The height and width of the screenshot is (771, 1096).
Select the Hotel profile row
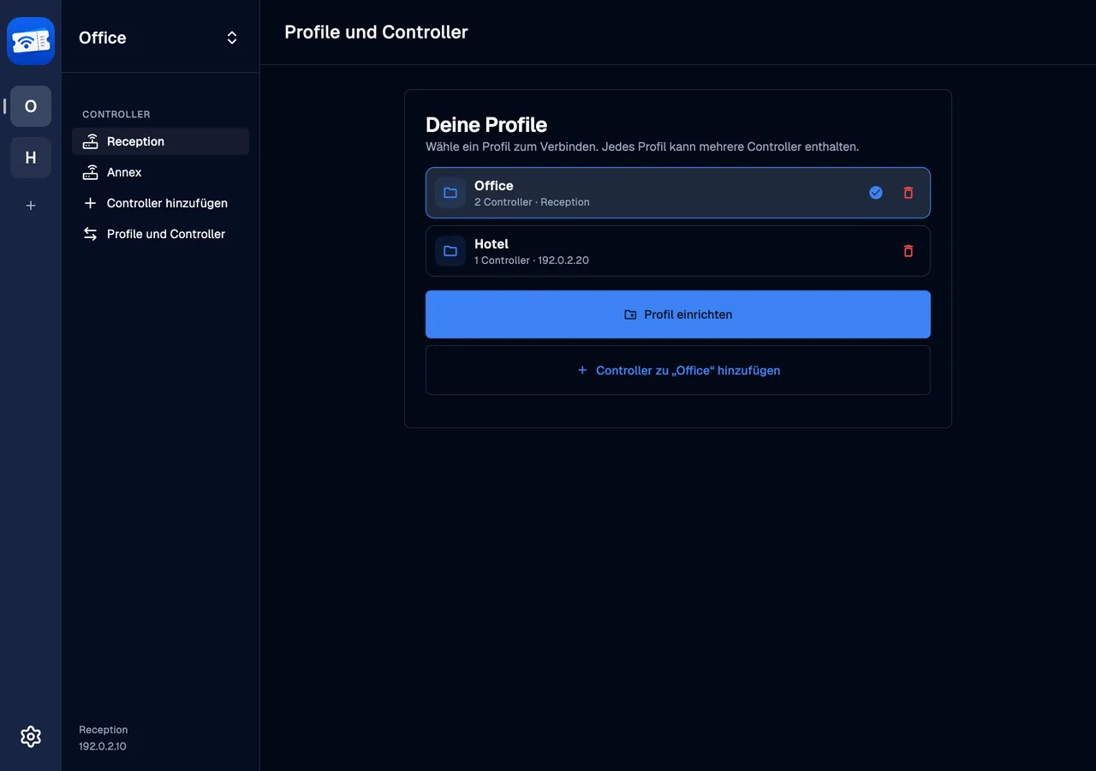[678, 251]
